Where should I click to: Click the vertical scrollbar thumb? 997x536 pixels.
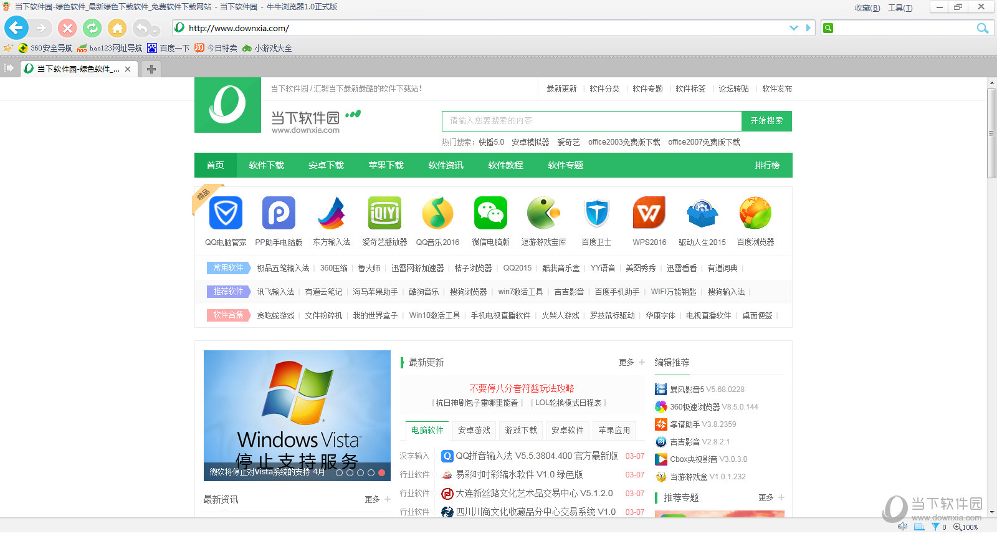pos(991,133)
